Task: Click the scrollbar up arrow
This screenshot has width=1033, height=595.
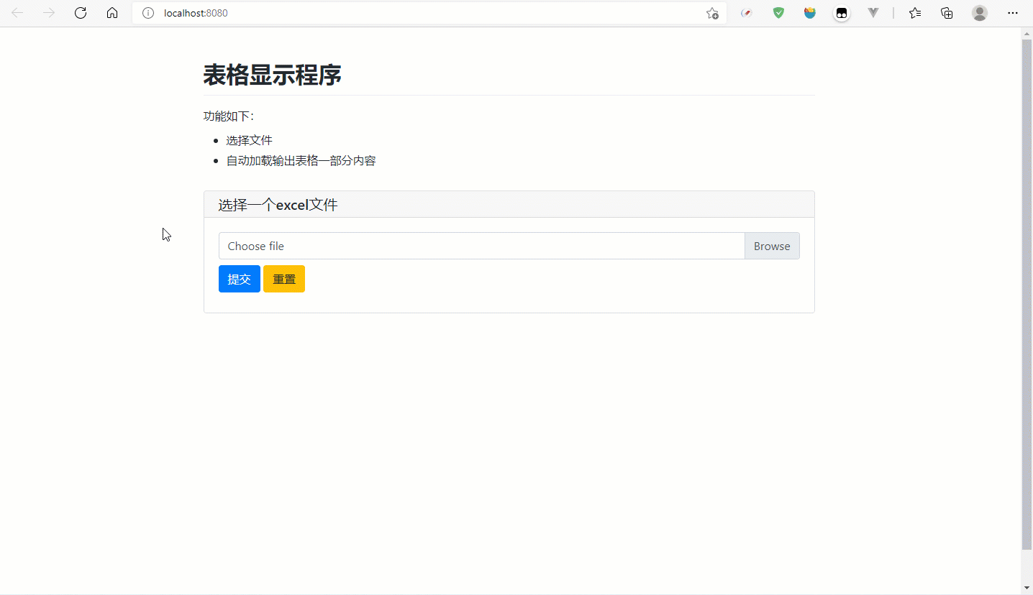Action: [x=1027, y=34]
